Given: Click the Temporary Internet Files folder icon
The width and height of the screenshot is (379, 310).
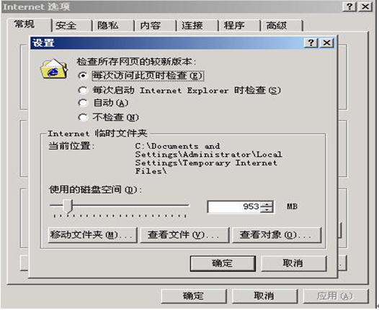Looking at the screenshot, I should [54, 69].
